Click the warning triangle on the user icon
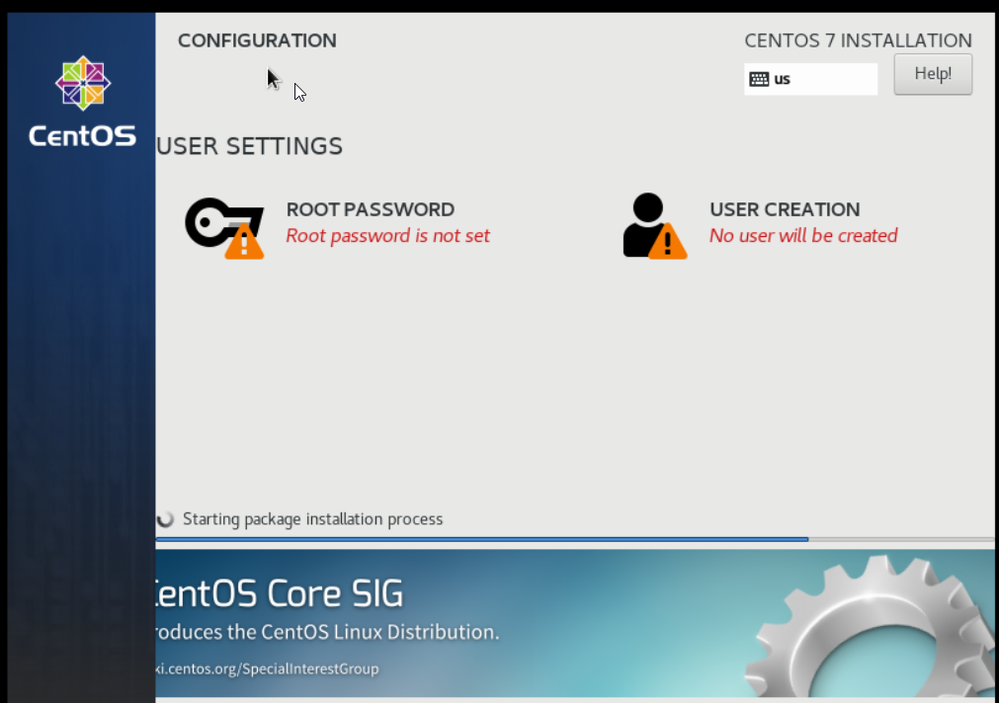 click(668, 241)
